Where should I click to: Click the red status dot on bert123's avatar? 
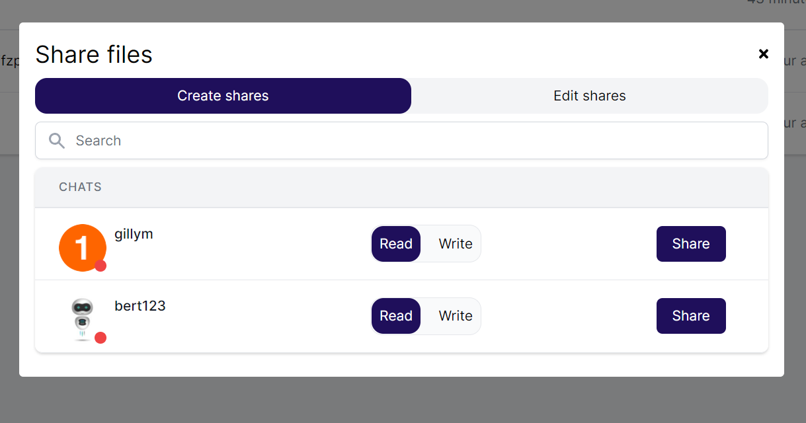pyautogui.click(x=101, y=338)
